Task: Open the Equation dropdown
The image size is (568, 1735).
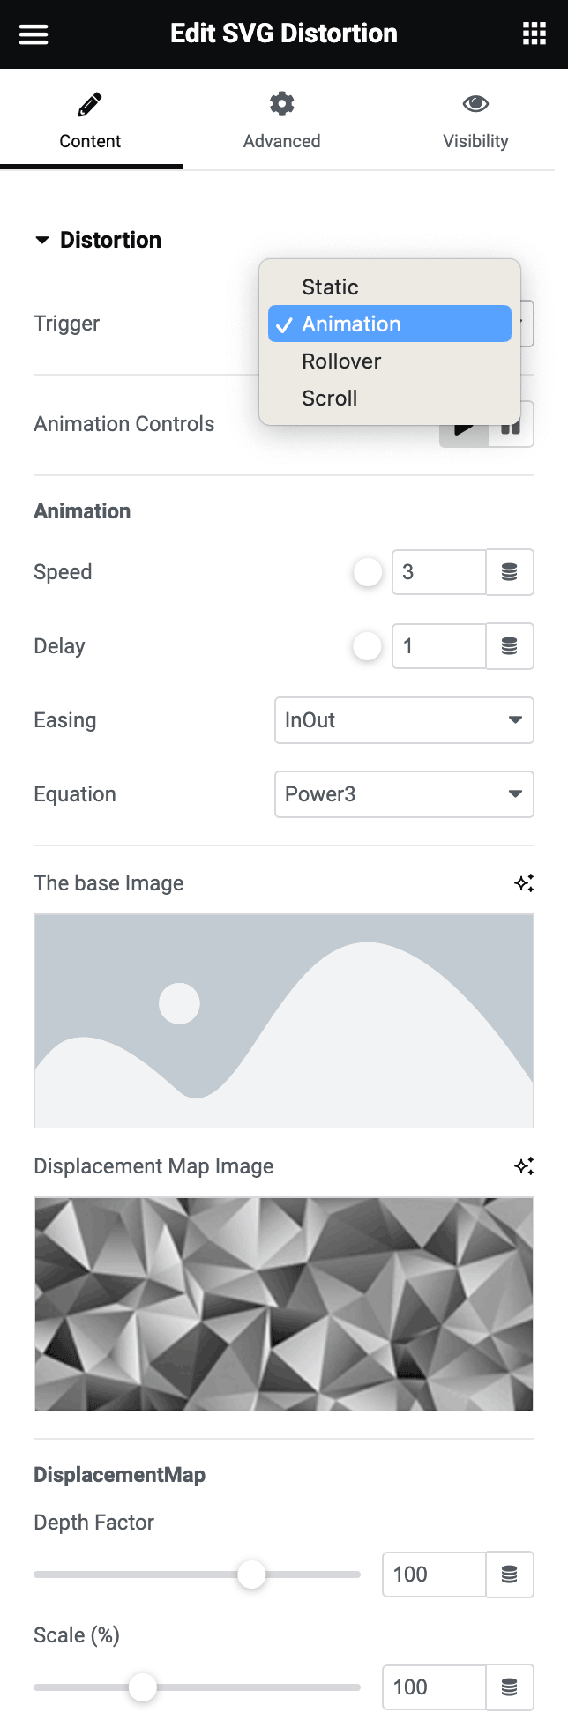Action: click(x=404, y=794)
